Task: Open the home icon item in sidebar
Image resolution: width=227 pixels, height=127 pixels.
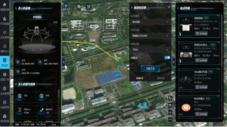Action: pos(5,6)
